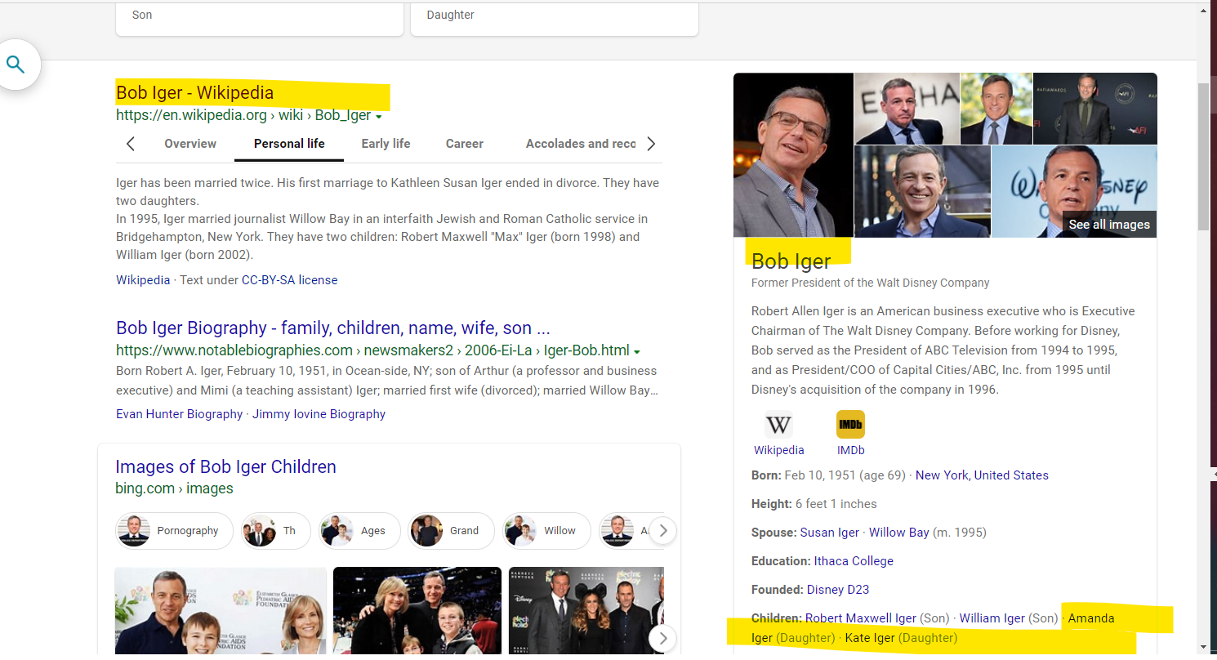Open Images of Bob Iger Children

[225, 467]
